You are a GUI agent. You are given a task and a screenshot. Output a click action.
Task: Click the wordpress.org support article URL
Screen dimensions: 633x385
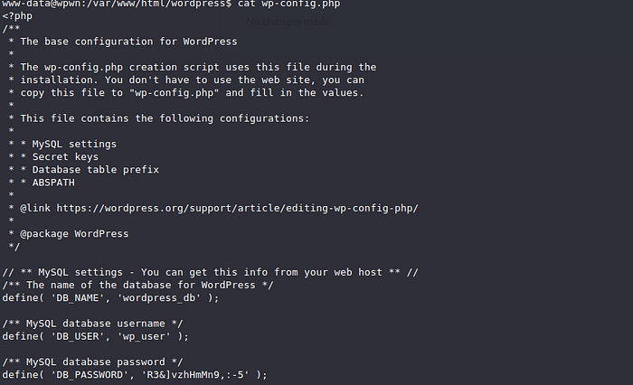[x=237, y=208]
